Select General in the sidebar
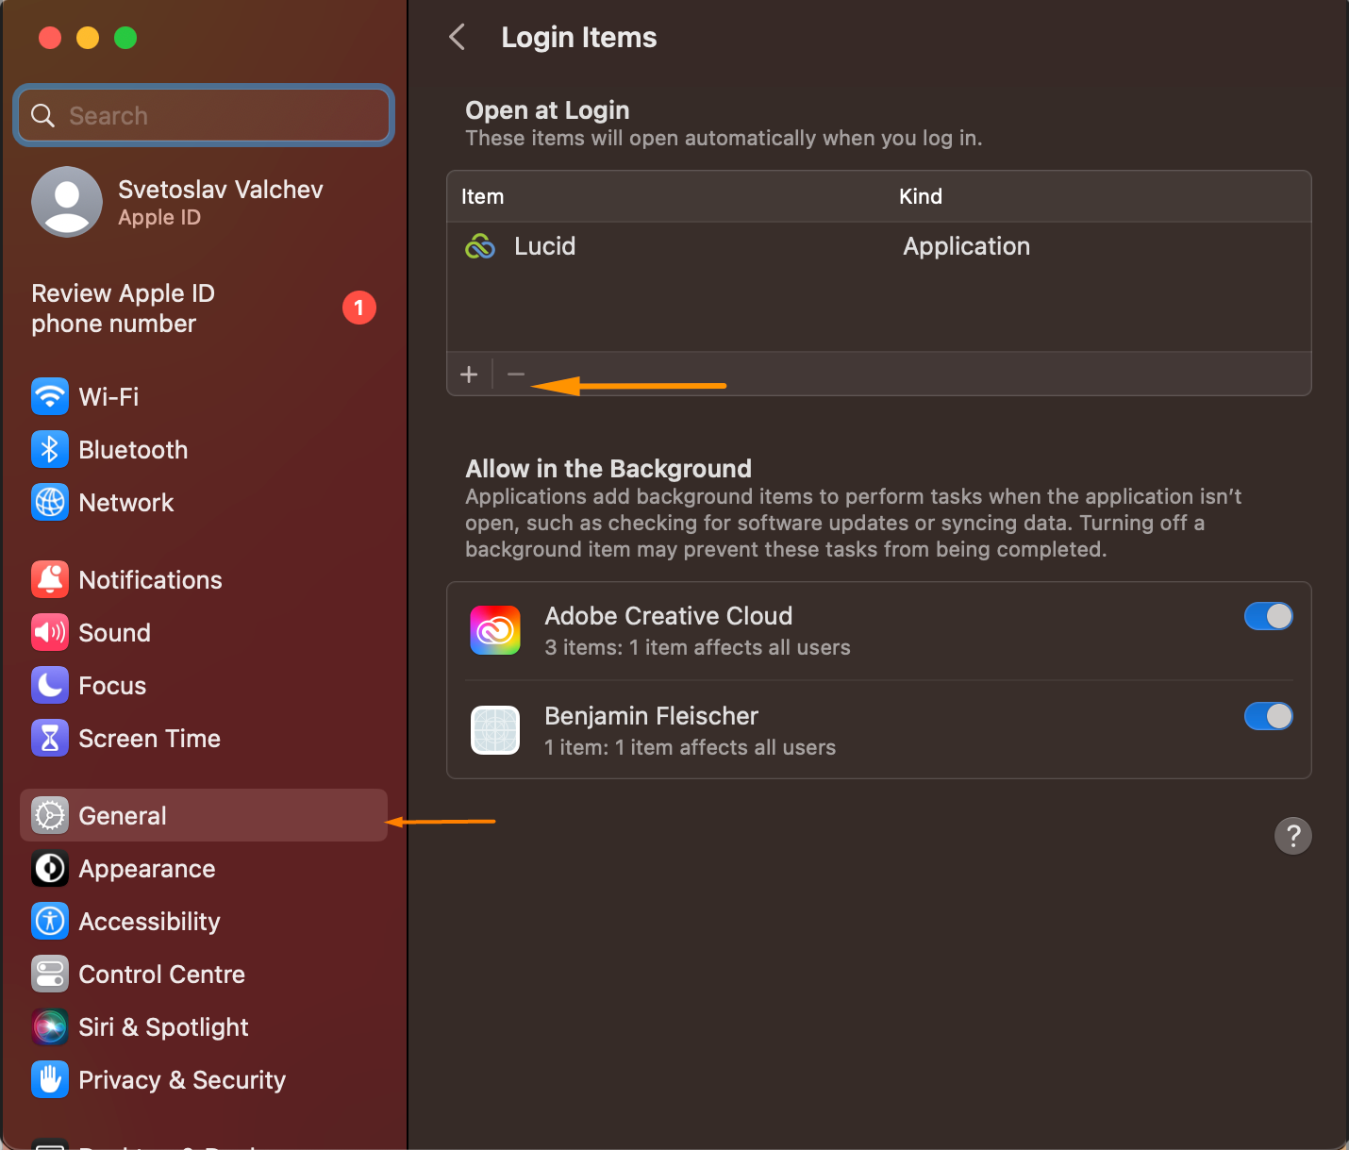This screenshot has width=1349, height=1150. coord(122,815)
